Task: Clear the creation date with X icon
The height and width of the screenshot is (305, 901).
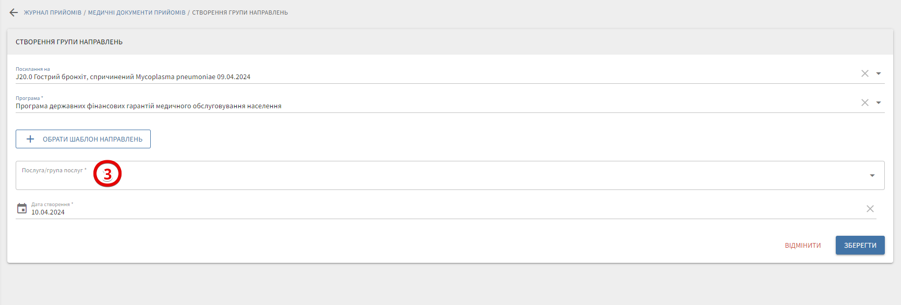Action: click(x=870, y=209)
